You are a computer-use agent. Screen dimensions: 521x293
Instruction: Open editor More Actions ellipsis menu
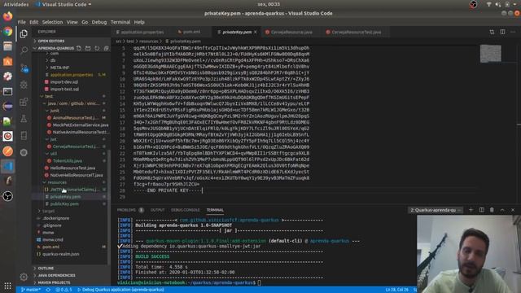pos(513,32)
